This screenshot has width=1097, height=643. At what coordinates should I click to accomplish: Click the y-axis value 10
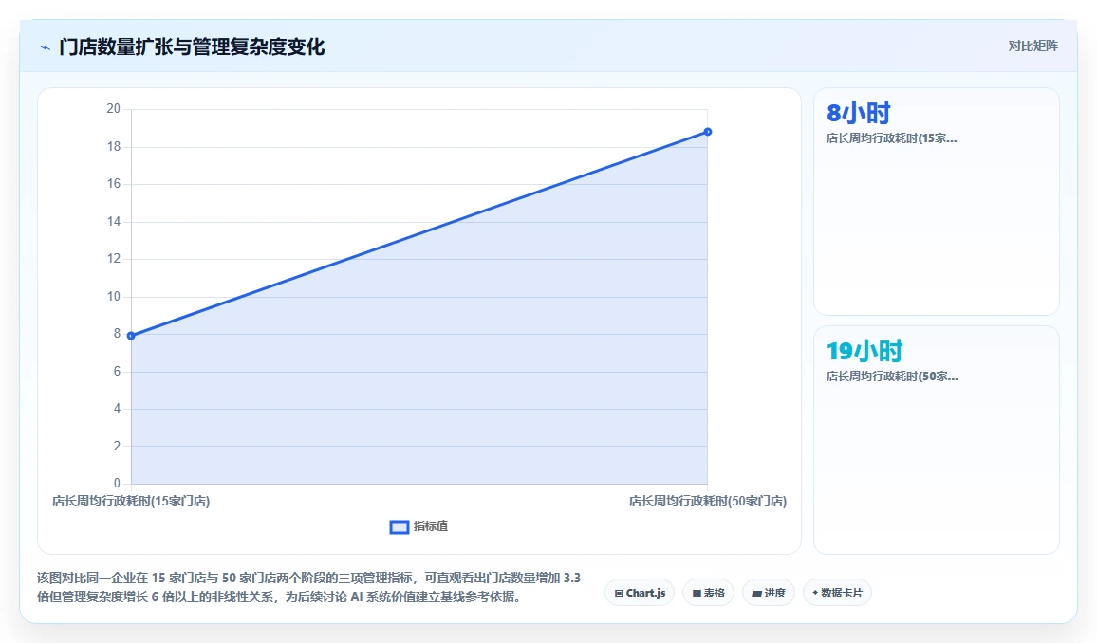pyautogui.click(x=113, y=296)
